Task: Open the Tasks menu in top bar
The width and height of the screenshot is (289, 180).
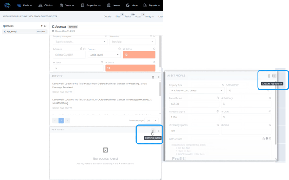Action: tap(67, 5)
